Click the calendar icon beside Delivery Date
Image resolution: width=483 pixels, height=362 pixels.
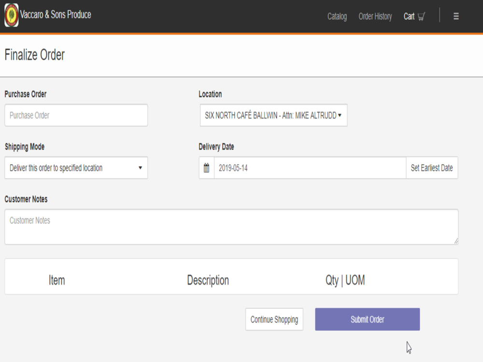click(x=206, y=168)
